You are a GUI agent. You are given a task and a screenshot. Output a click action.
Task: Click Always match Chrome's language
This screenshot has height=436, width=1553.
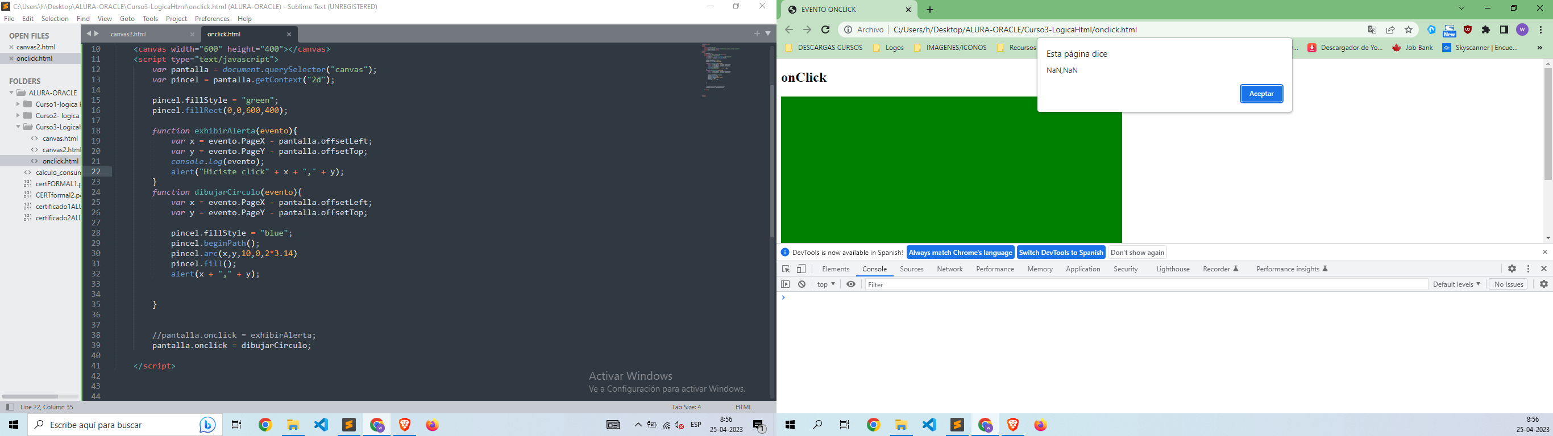point(960,252)
